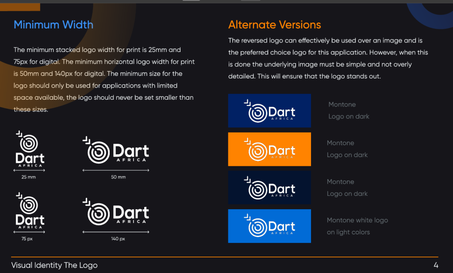Click the Montone white logo on light colors caption
This screenshot has height=273, width=453.
point(357,226)
